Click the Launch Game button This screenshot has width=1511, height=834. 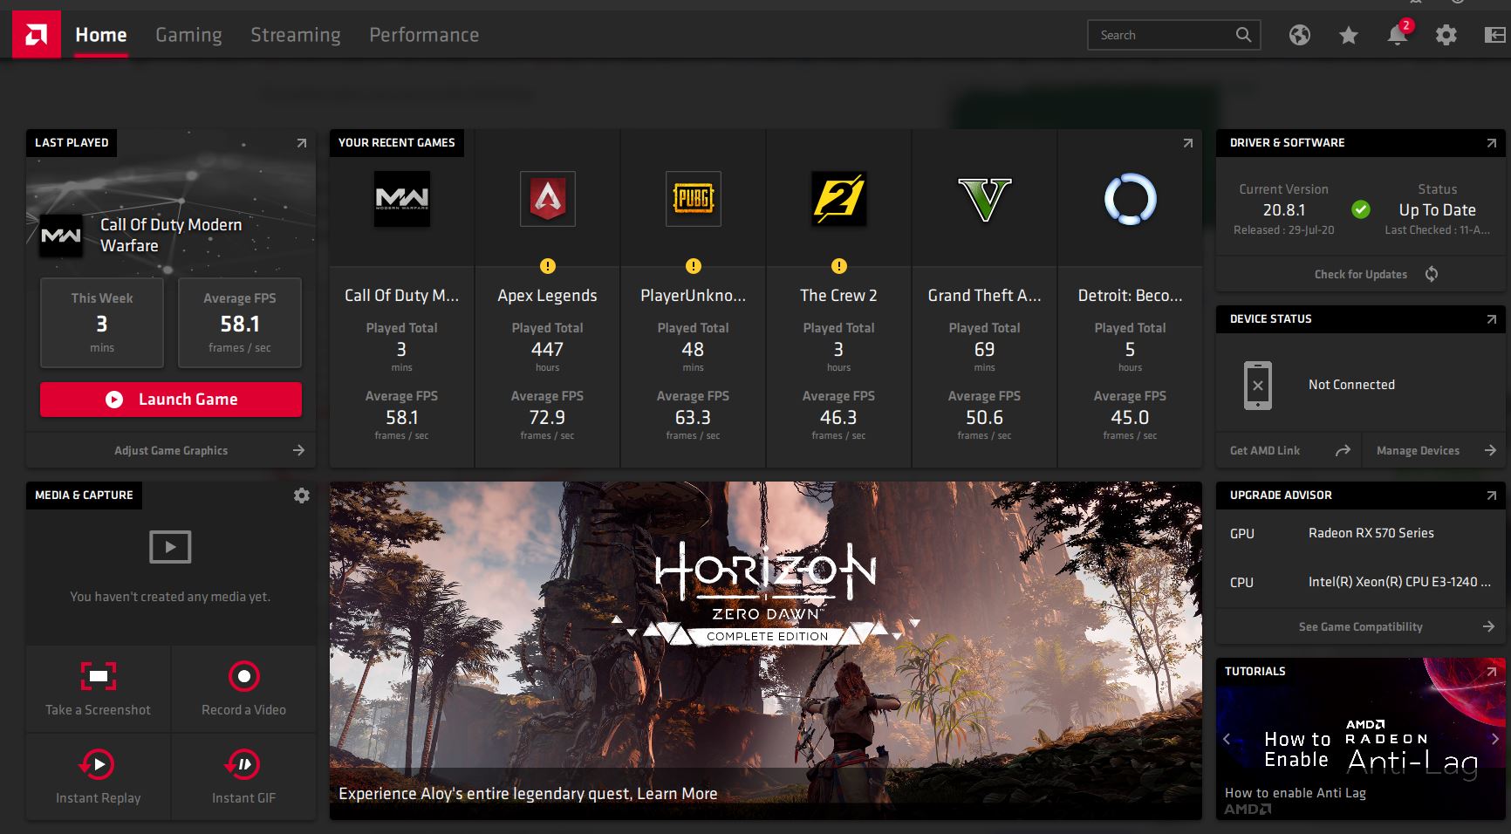[171, 400]
